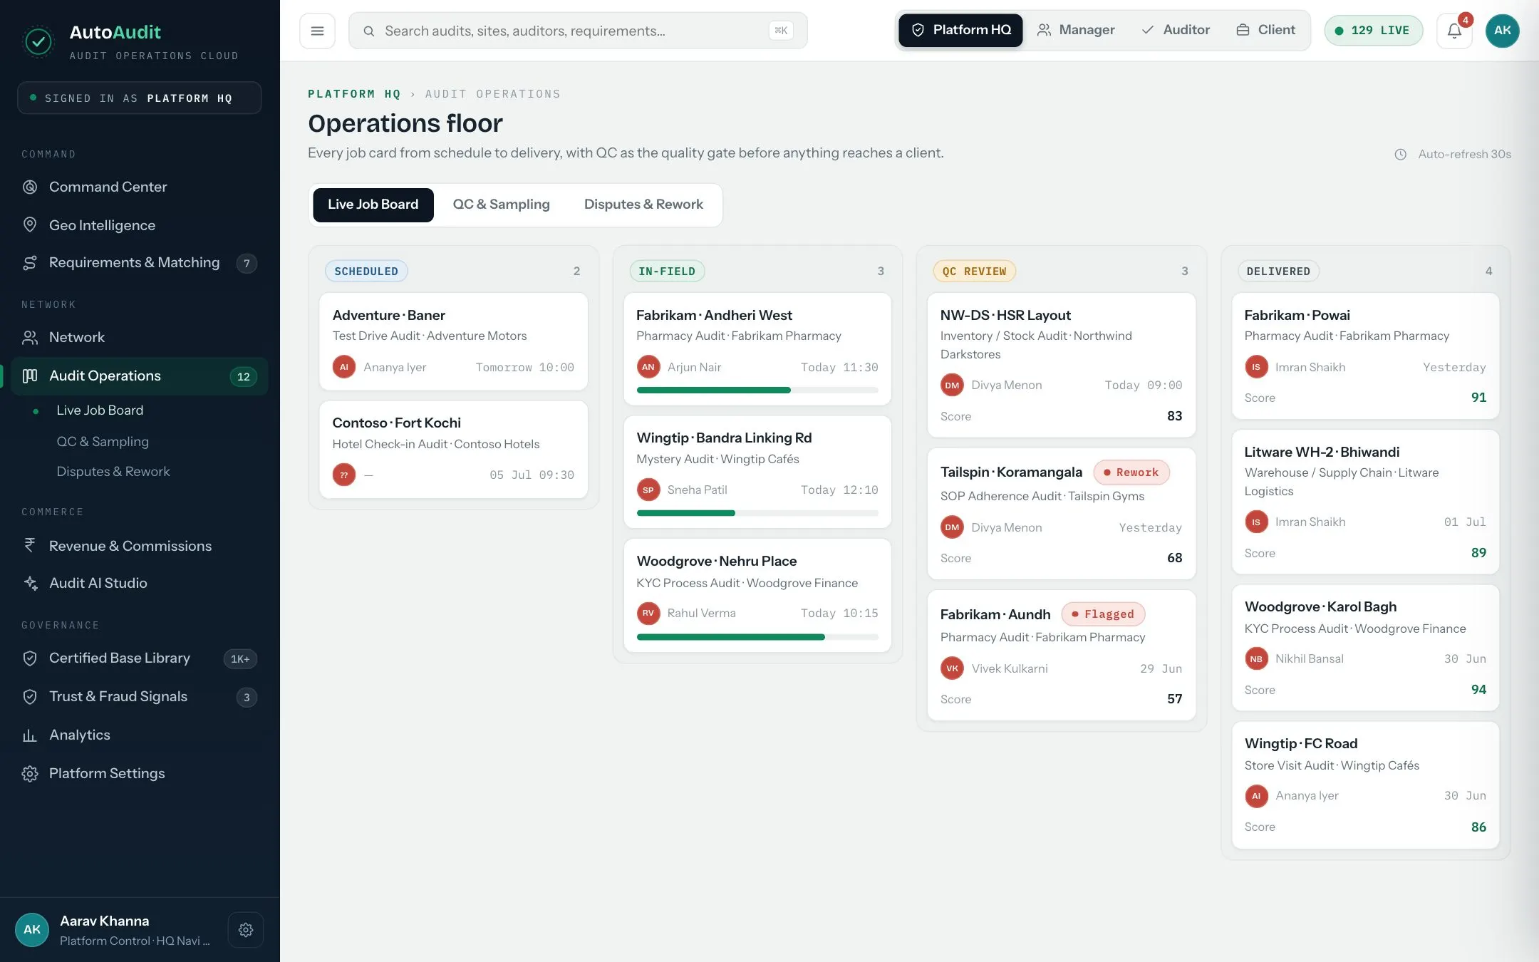The image size is (1539, 962).
Task: Select Live Job Board sidebar sub-item
Action: [100, 410]
